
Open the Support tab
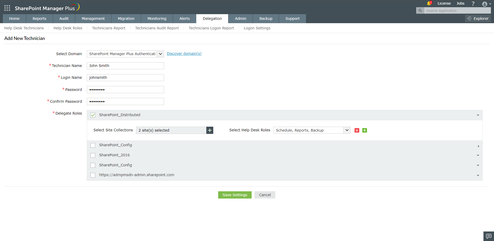point(293,19)
